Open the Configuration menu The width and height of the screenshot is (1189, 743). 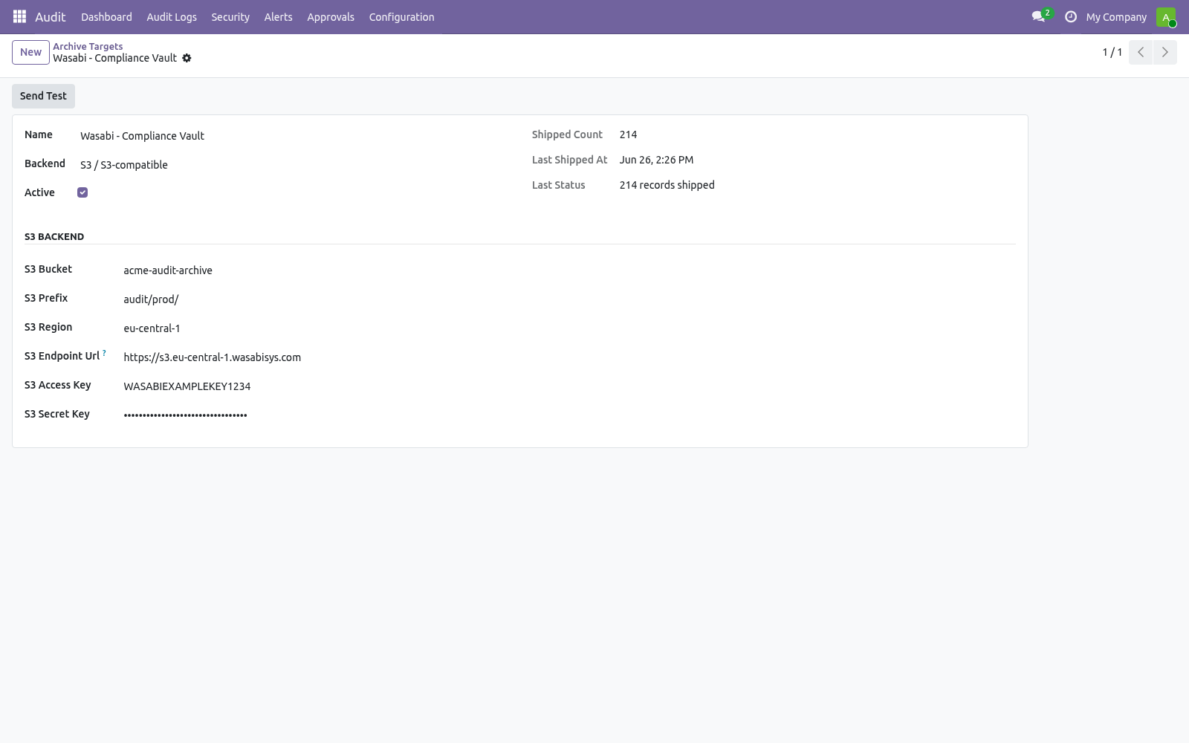[x=401, y=16]
